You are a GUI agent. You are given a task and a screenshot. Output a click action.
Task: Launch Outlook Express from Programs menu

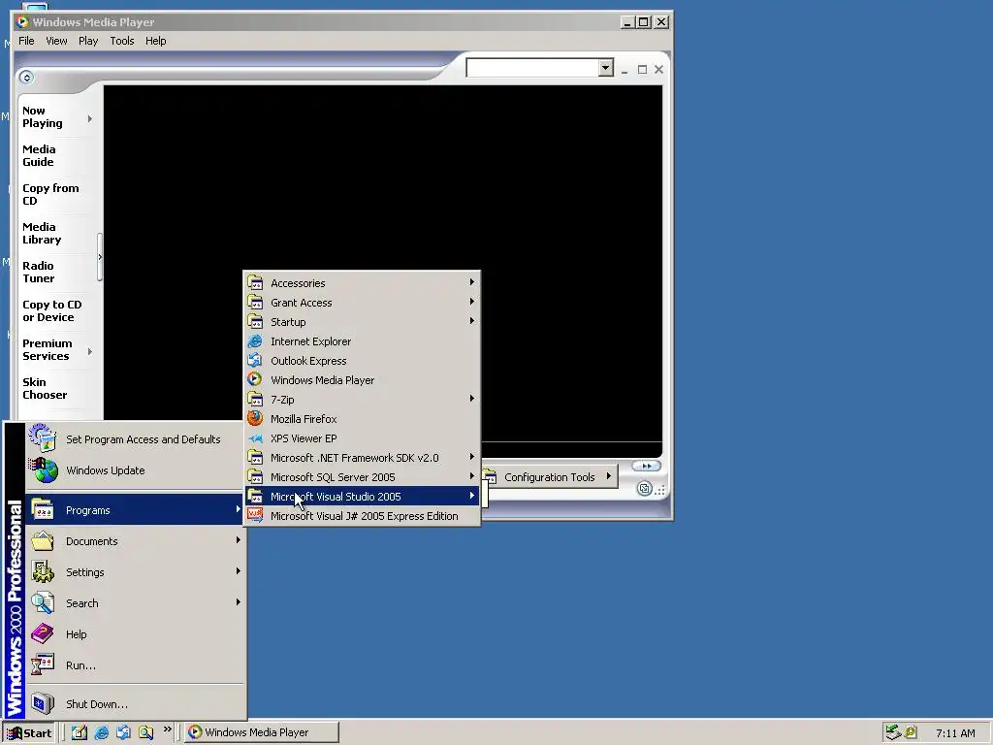(x=362, y=361)
